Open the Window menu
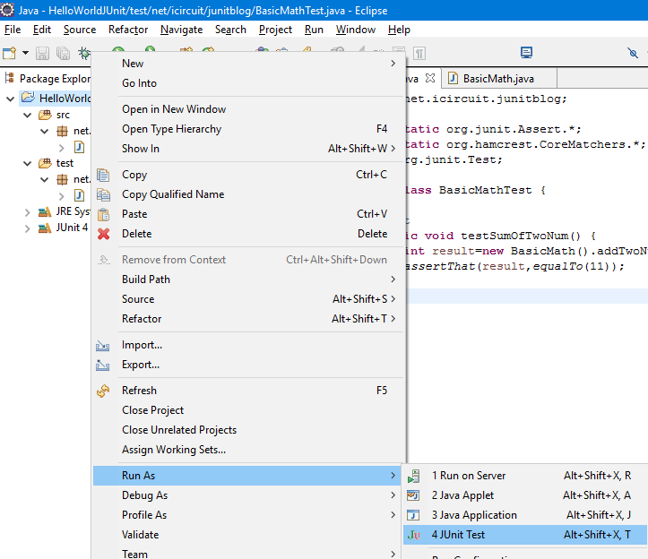Screen dimensions: 648x559 [x=356, y=30]
